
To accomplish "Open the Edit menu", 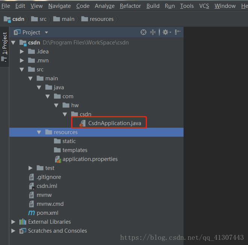I will click(x=20, y=6).
